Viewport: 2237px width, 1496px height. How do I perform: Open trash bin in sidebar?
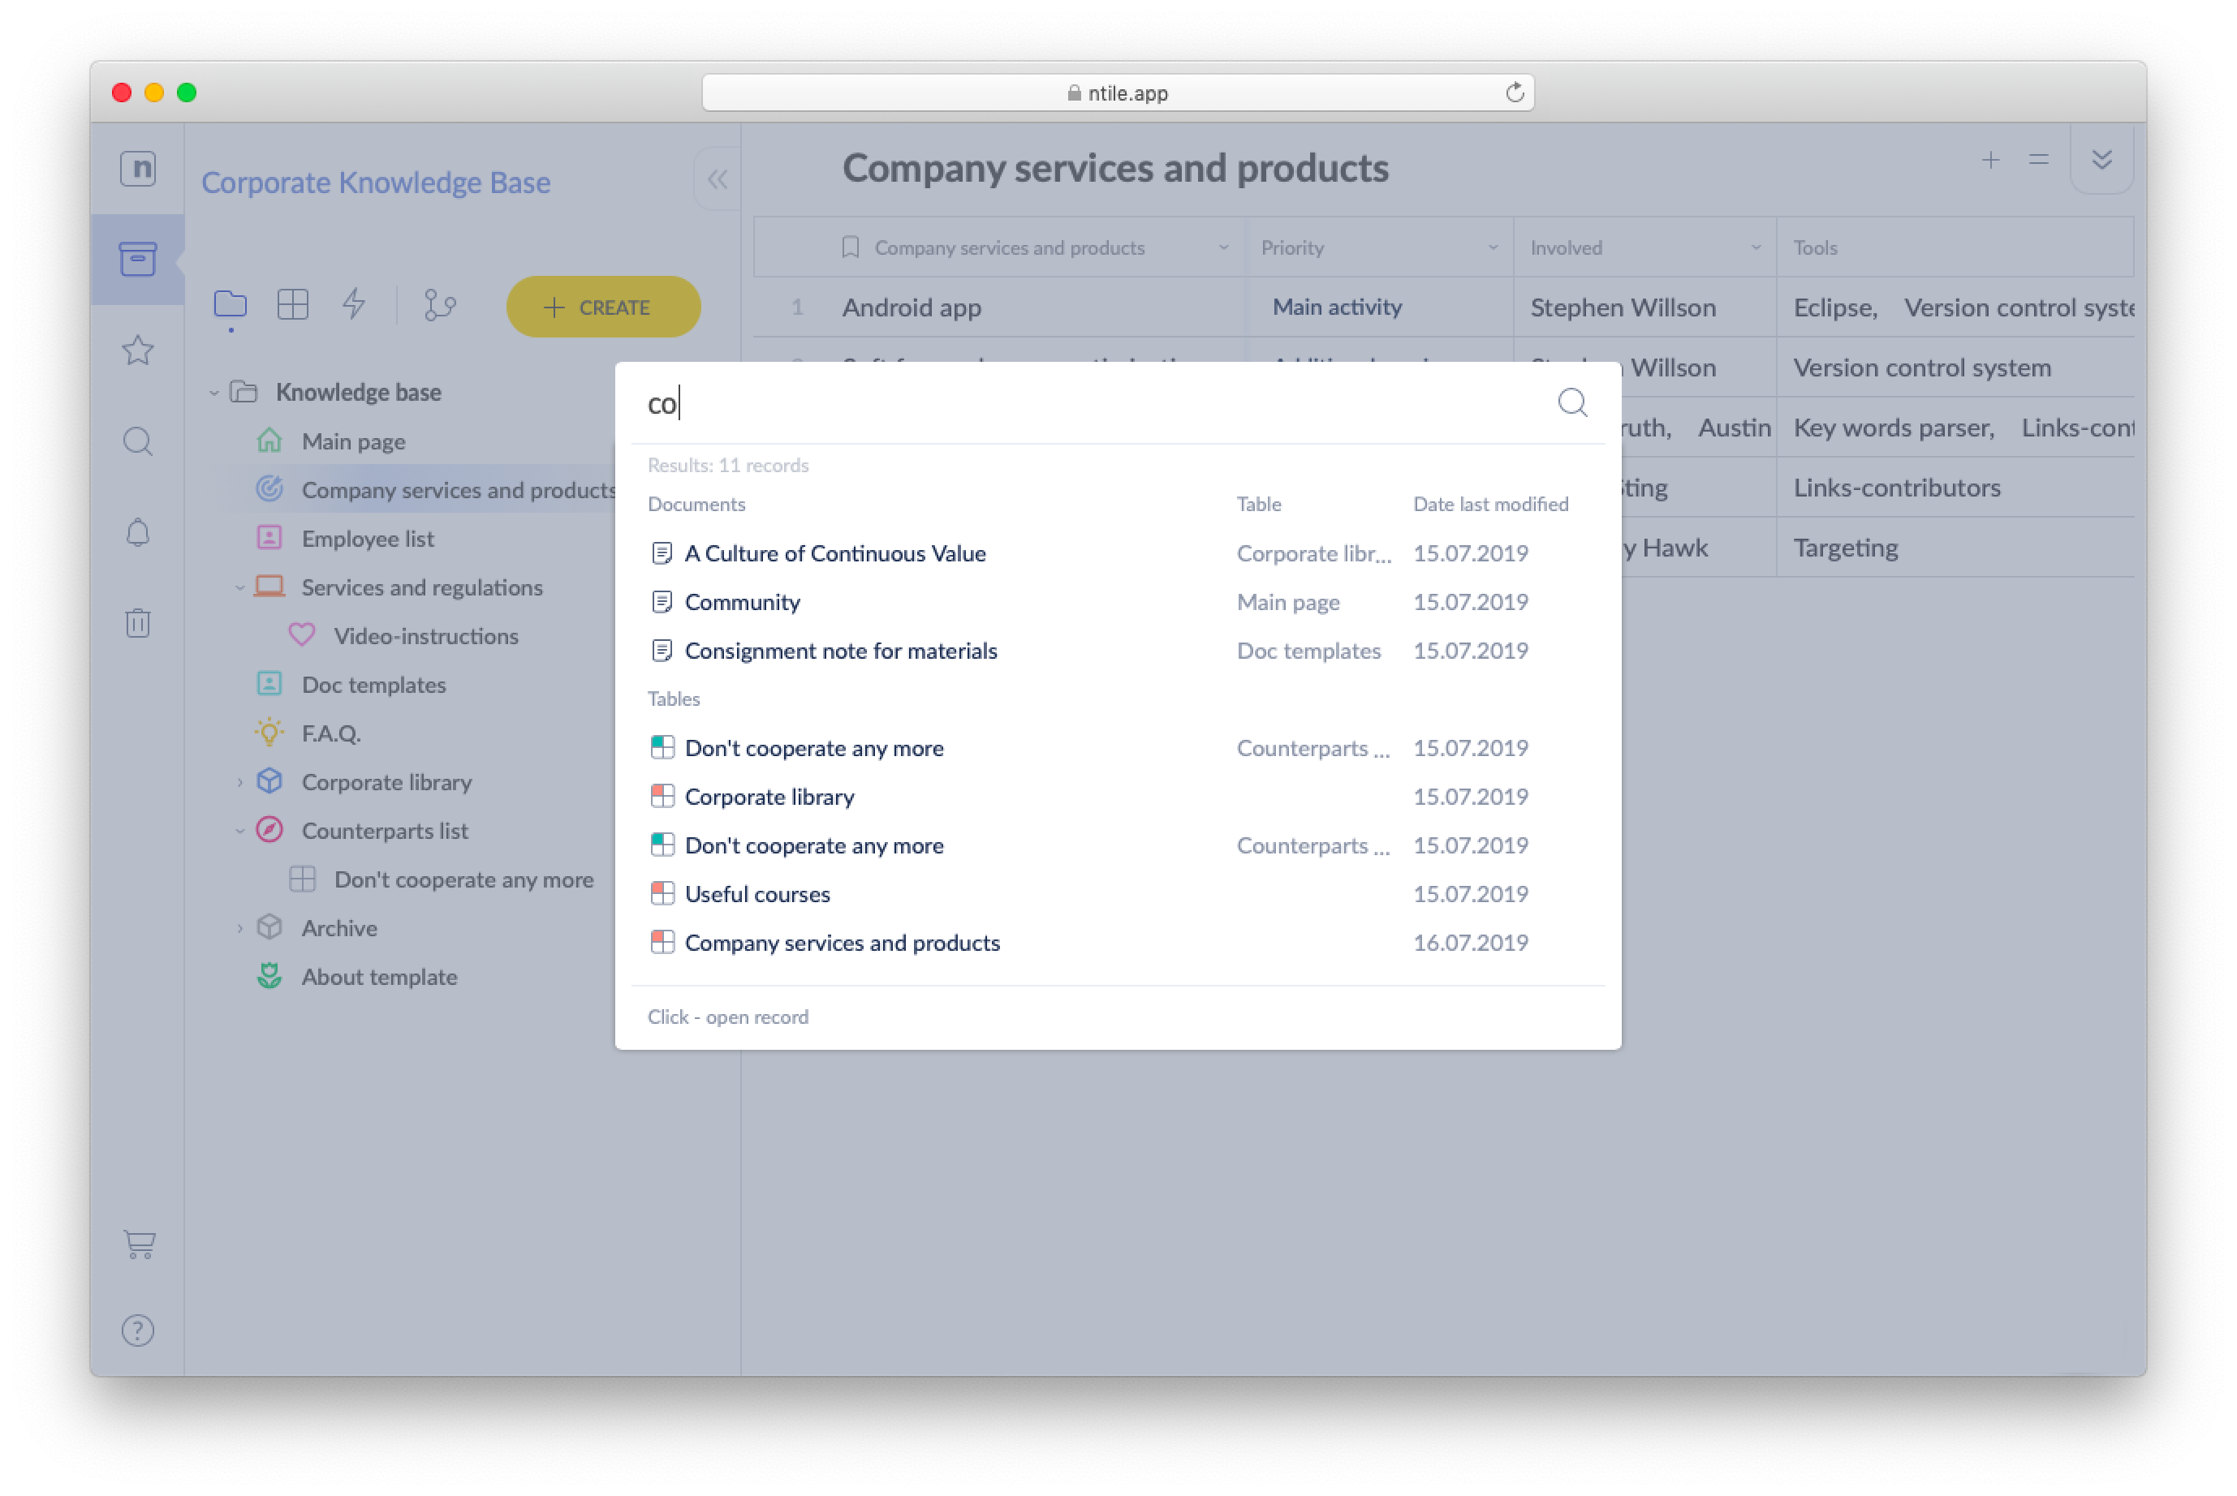coord(138,623)
